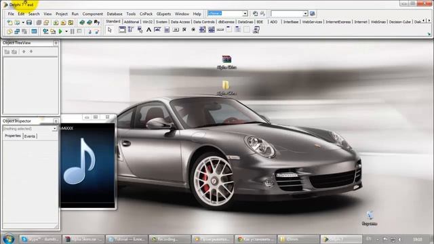Open the Search menu

tap(34, 14)
